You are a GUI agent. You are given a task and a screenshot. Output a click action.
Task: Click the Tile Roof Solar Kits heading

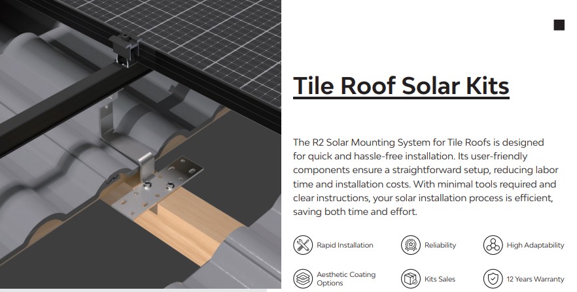click(x=401, y=86)
